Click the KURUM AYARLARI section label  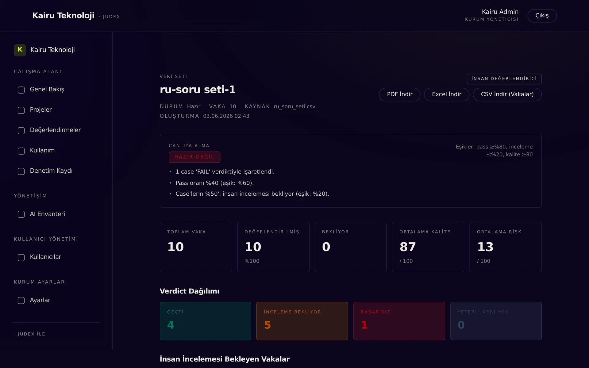click(40, 282)
